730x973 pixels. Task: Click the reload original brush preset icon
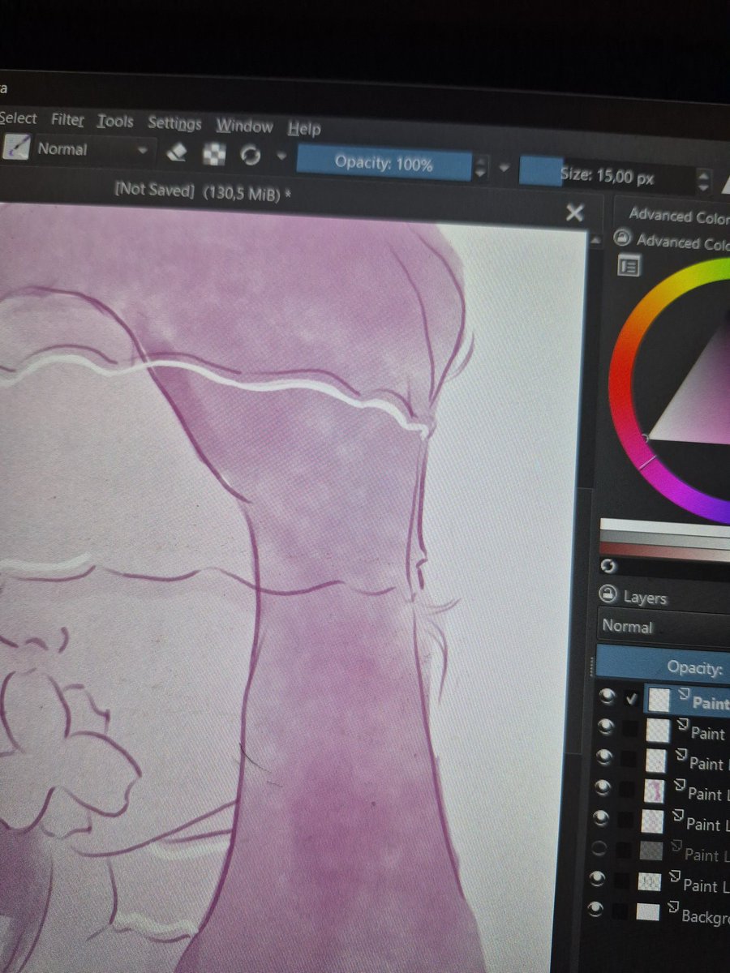(x=251, y=156)
